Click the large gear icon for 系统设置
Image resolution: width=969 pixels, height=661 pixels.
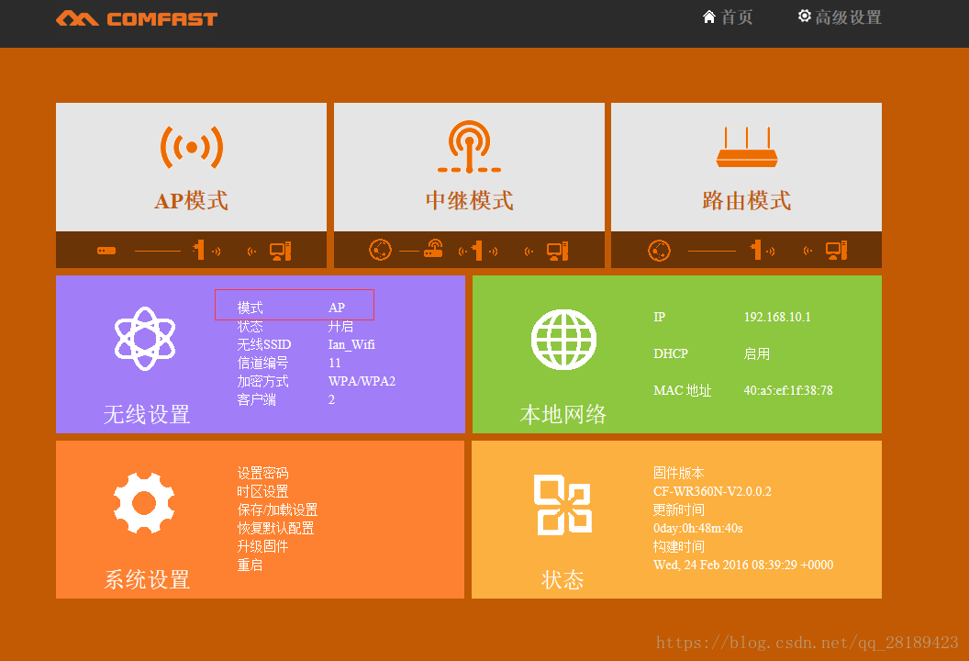pyautogui.click(x=144, y=503)
